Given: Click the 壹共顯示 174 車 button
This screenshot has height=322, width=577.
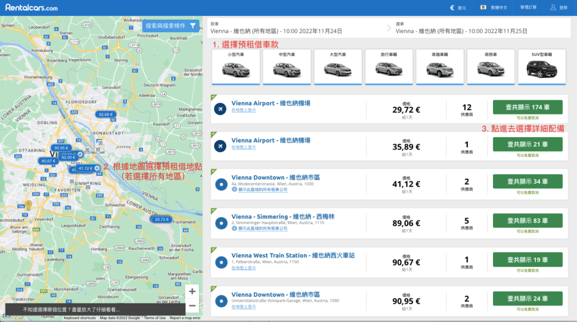Looking at the screenshot, I should point(527,107).
